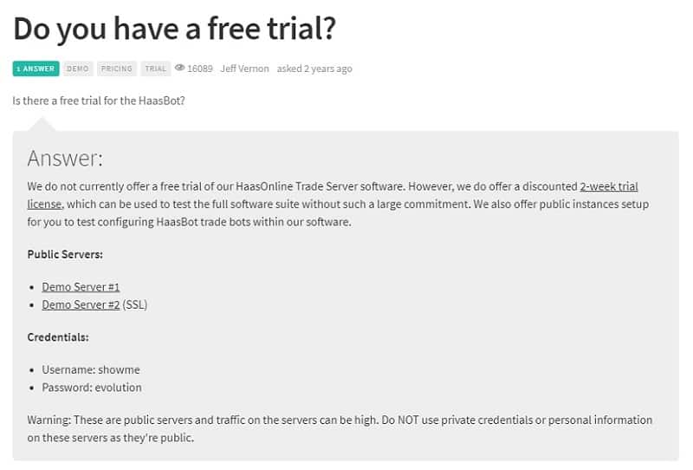Image resolution: width=693 pixels, height=470 pixels.
Task: Click the 'Password: evolution' list item
Action: click(x=92, y=388)
